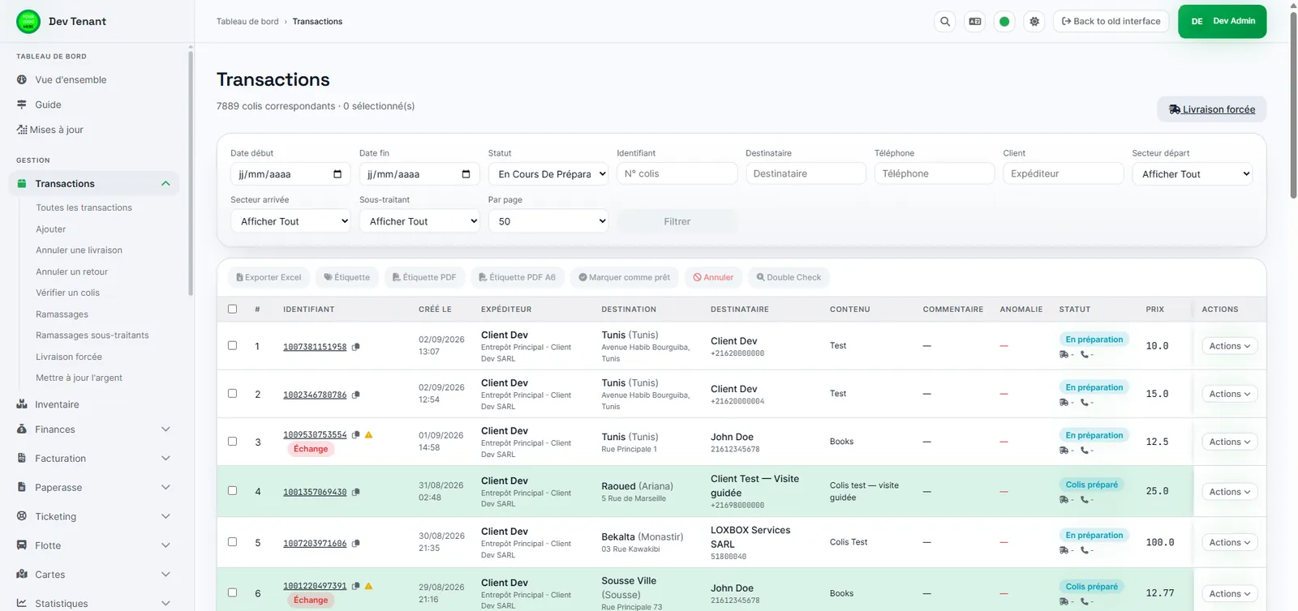
Task: Select Vérifier un colis submenu item
Action: pyautogui.click(x=67, y=293)
